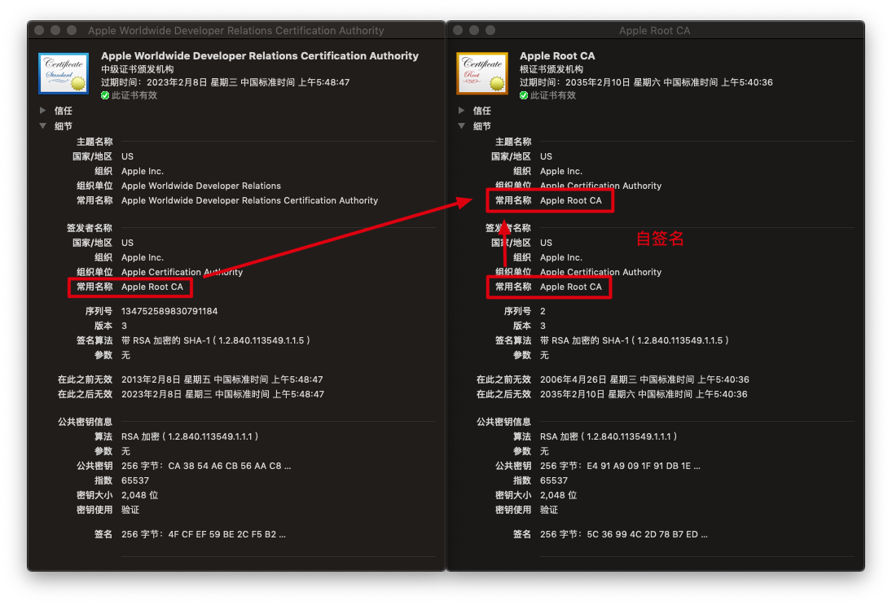The width and height of the screenshot is (892, 605).
Task: Click the Certificate Root icon in Apple Root CA window
Action: pos(481,72)
